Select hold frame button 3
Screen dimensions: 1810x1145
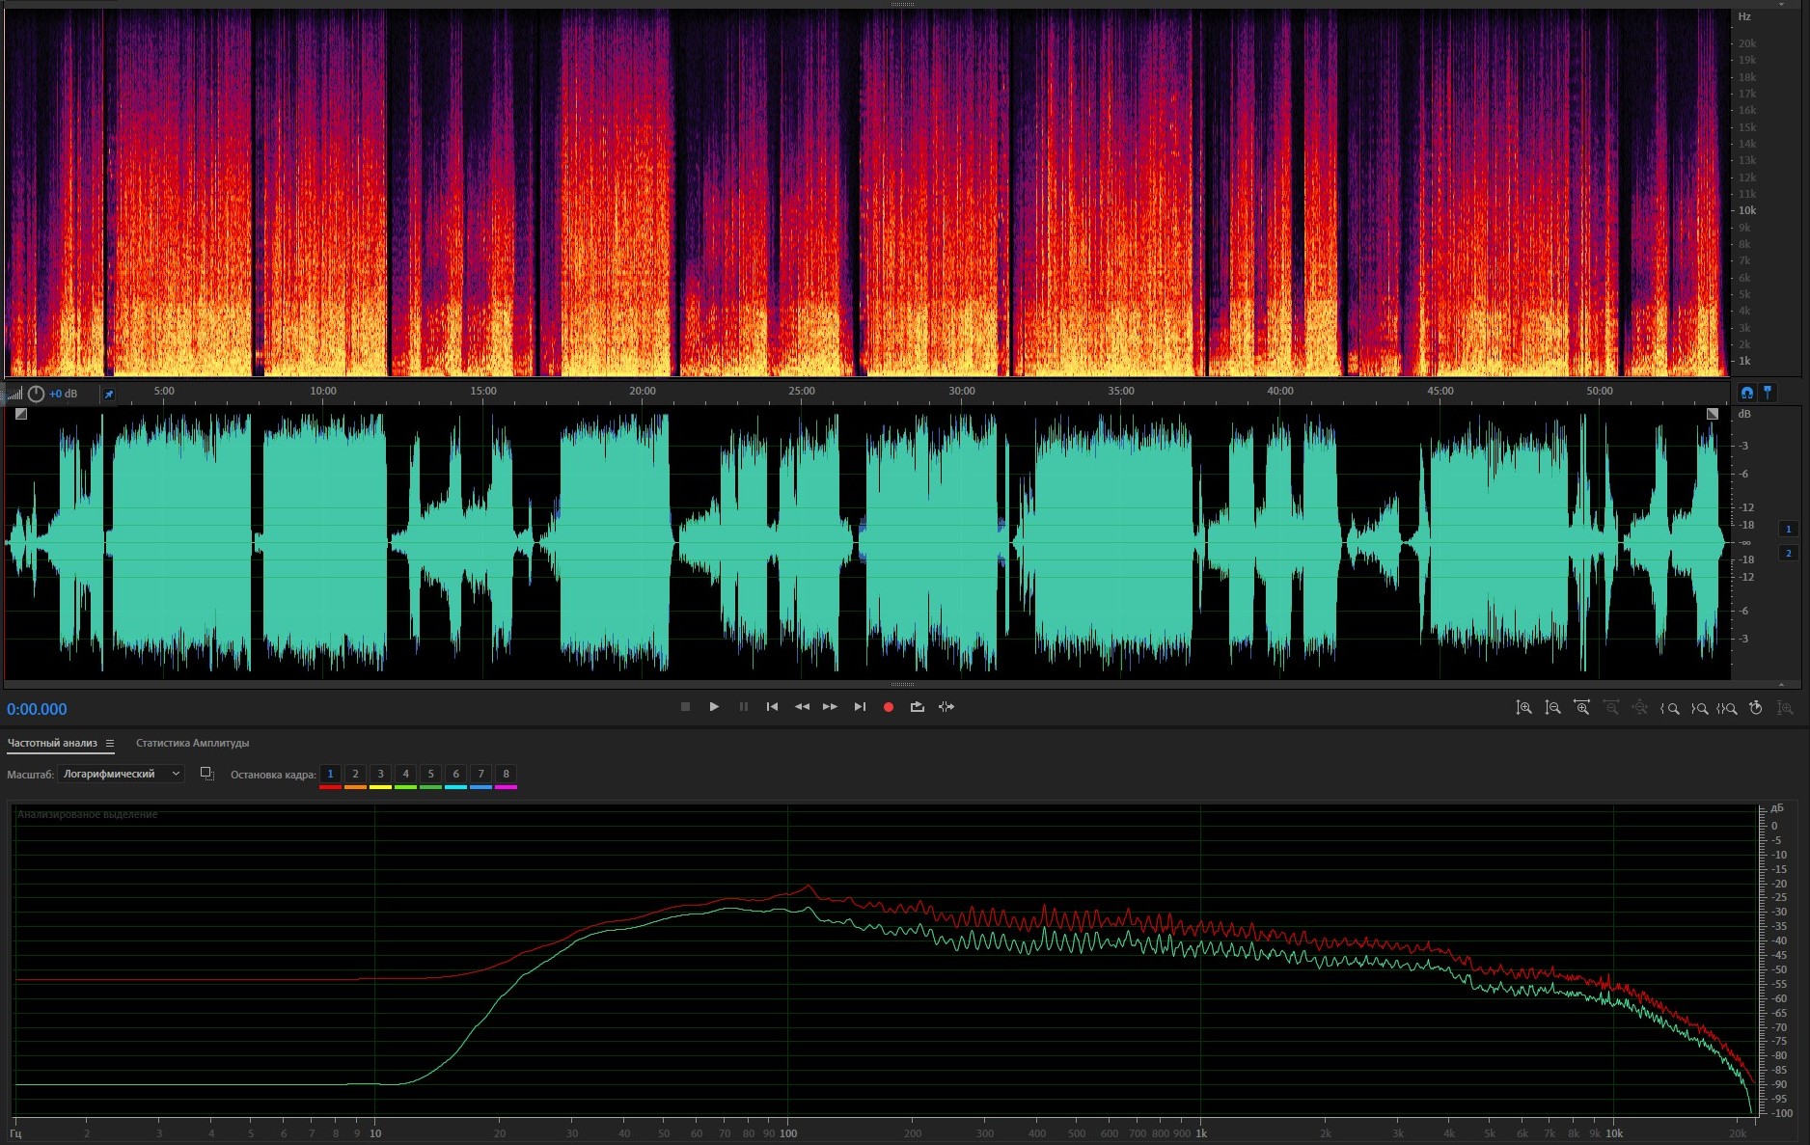pyautogui.click(x=380, y=774)
